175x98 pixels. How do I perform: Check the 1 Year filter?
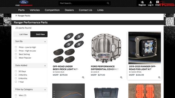pyautogui.click(x=16, y=82)
